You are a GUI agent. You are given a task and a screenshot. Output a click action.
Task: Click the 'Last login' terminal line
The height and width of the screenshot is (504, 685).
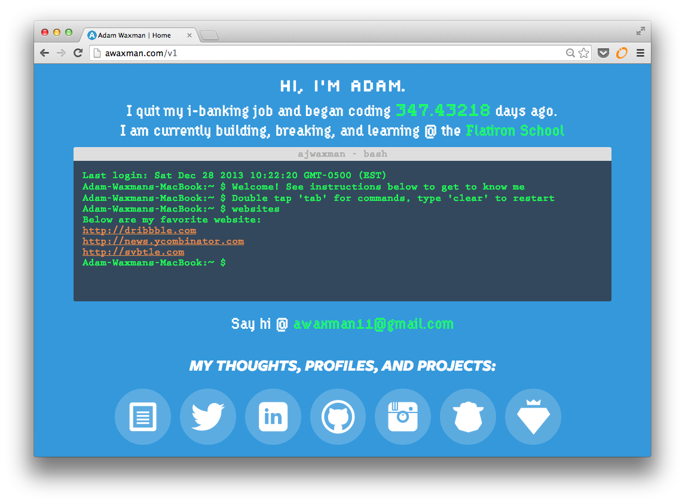[234, 175]
